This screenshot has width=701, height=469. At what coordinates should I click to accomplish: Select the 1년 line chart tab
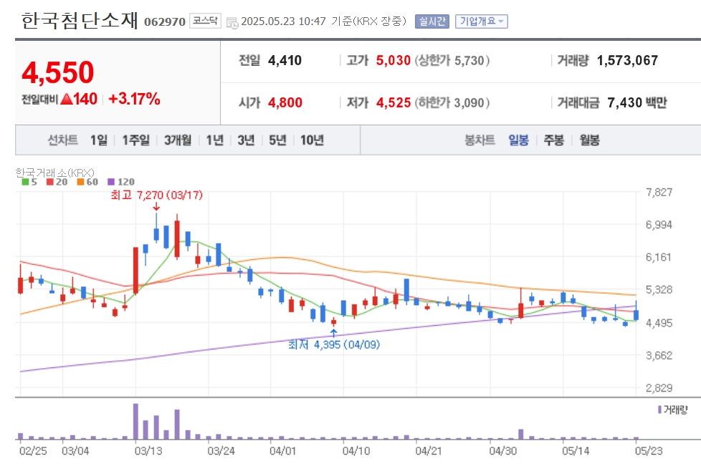[214, 140]
